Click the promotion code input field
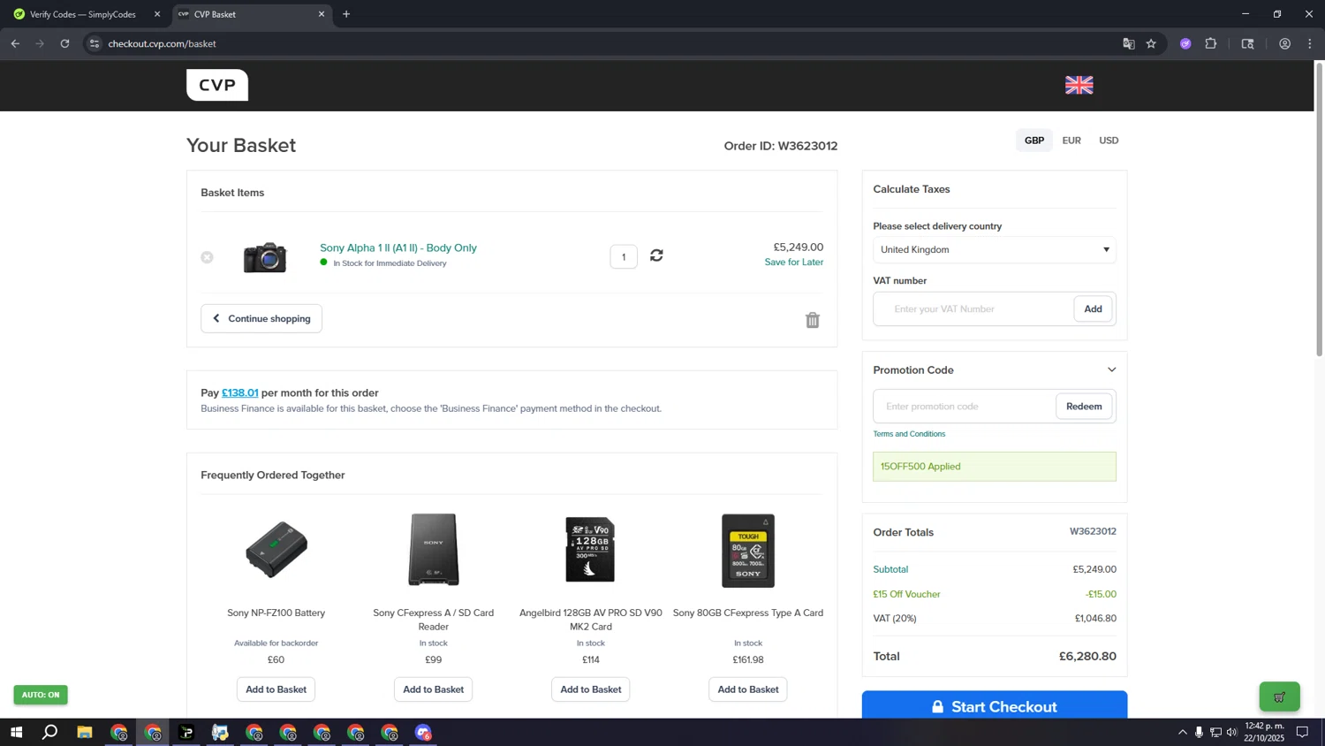Screen dimensions: 1325x746 pyautogui.click(x=965, y=407)
